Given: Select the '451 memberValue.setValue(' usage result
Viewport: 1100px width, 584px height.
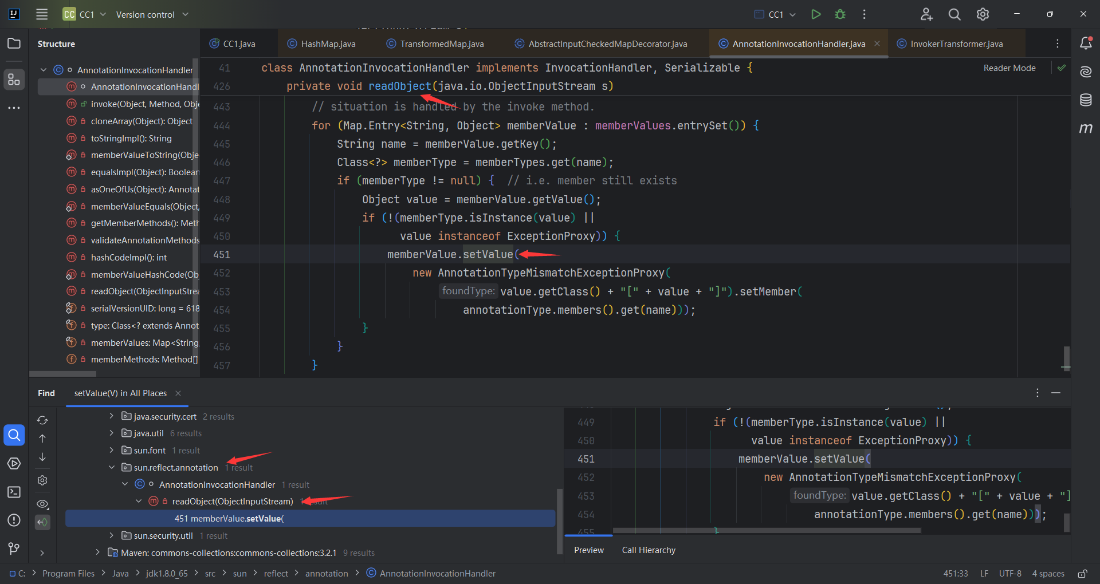Looking at the screenshot, I should tap(310, 519).
